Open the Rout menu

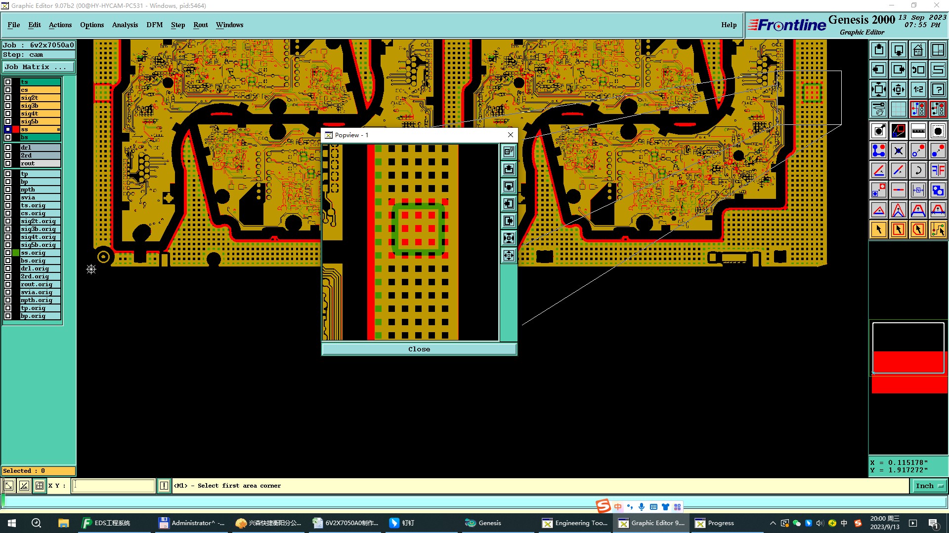click(x=201, y=25)
